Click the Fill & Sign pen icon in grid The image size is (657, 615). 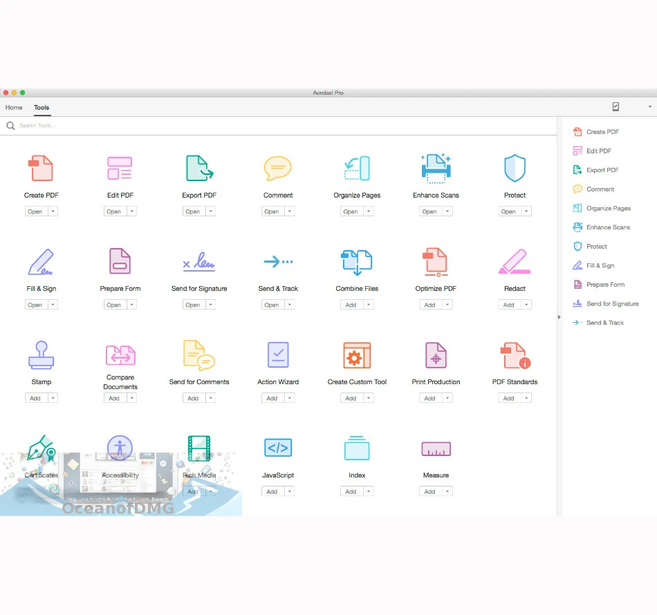(41, 262)
